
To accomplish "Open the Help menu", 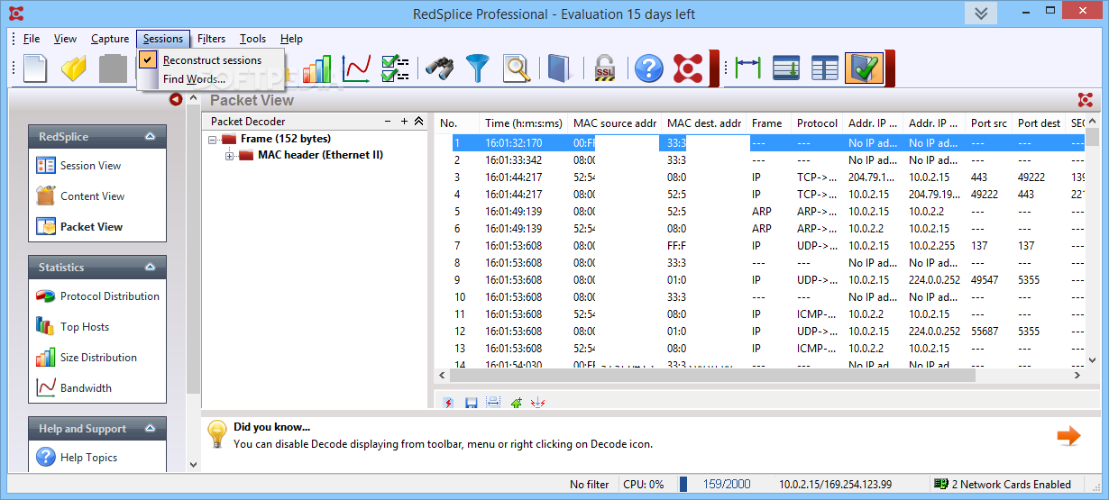I will [x=291, y=39].
